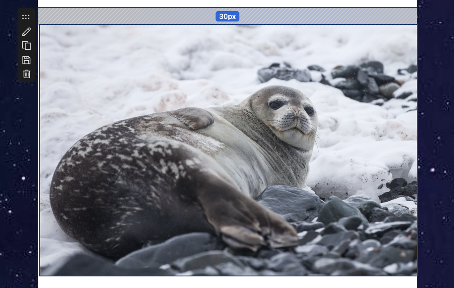This screenshot has width=454, height=288.
Task: Click the large grey rock beside the seal's chest
Action: pos(289,203)
